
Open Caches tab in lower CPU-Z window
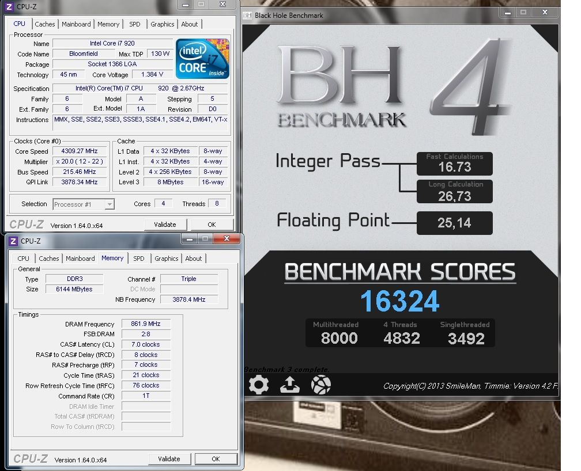click(x=49, y=259)
